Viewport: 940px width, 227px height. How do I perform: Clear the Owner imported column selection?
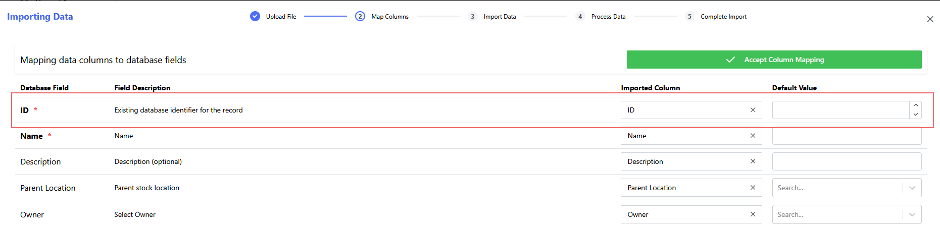pos(753,214)
